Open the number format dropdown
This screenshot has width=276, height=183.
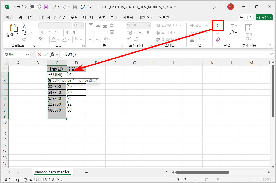point(149,26)
